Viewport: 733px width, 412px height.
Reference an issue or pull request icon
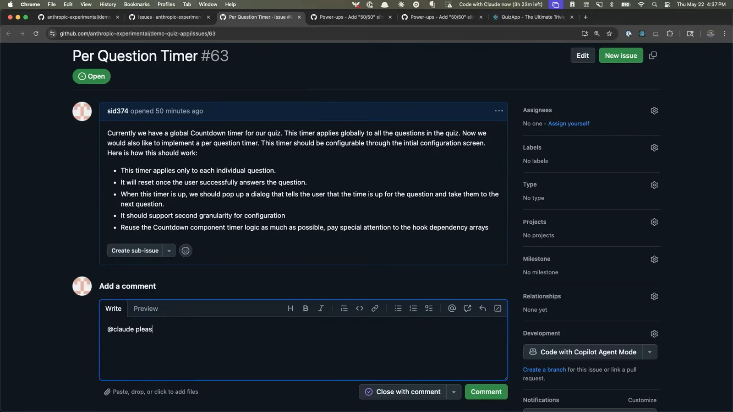(467, 309)
